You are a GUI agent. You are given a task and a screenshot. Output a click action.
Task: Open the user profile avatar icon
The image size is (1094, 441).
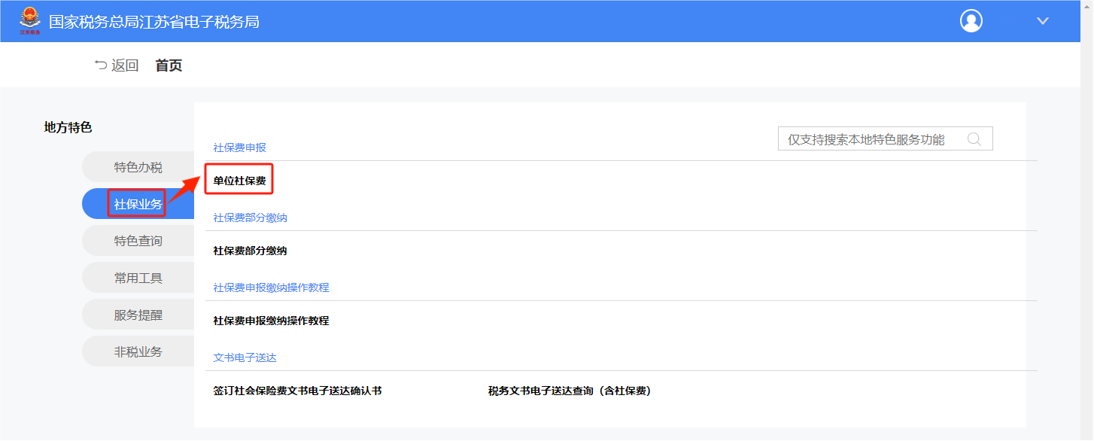(971, 21)
